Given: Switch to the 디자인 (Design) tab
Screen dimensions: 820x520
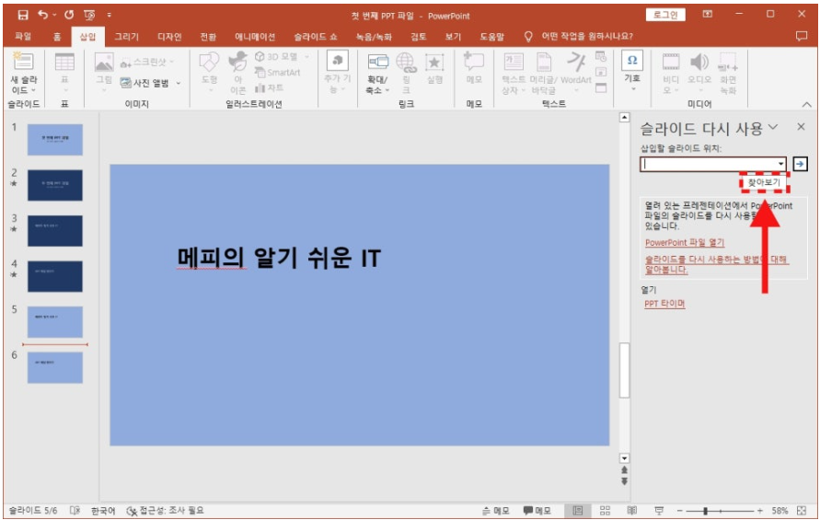Looking at the screenshot, I should coord(169,36).
